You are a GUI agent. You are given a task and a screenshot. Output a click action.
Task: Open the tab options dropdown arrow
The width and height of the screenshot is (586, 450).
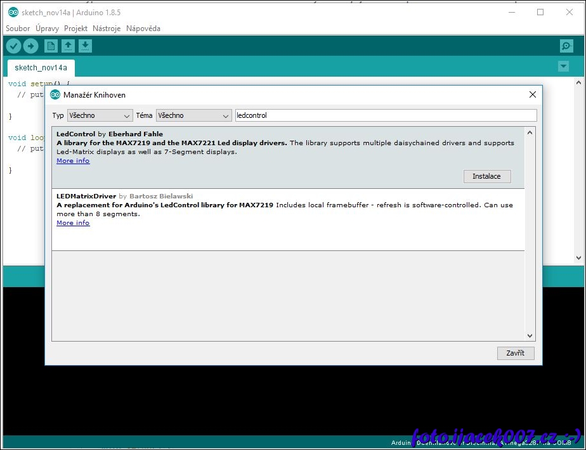coord(563,67)
